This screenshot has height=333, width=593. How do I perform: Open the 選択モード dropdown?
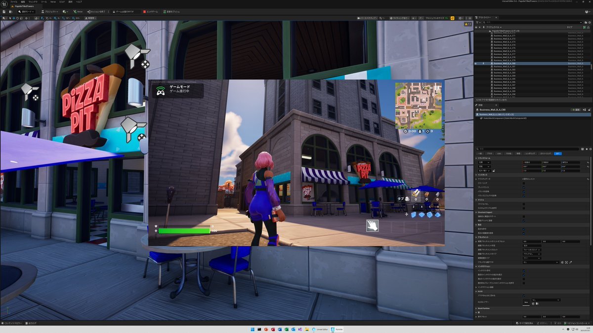(x=26, y=11)
